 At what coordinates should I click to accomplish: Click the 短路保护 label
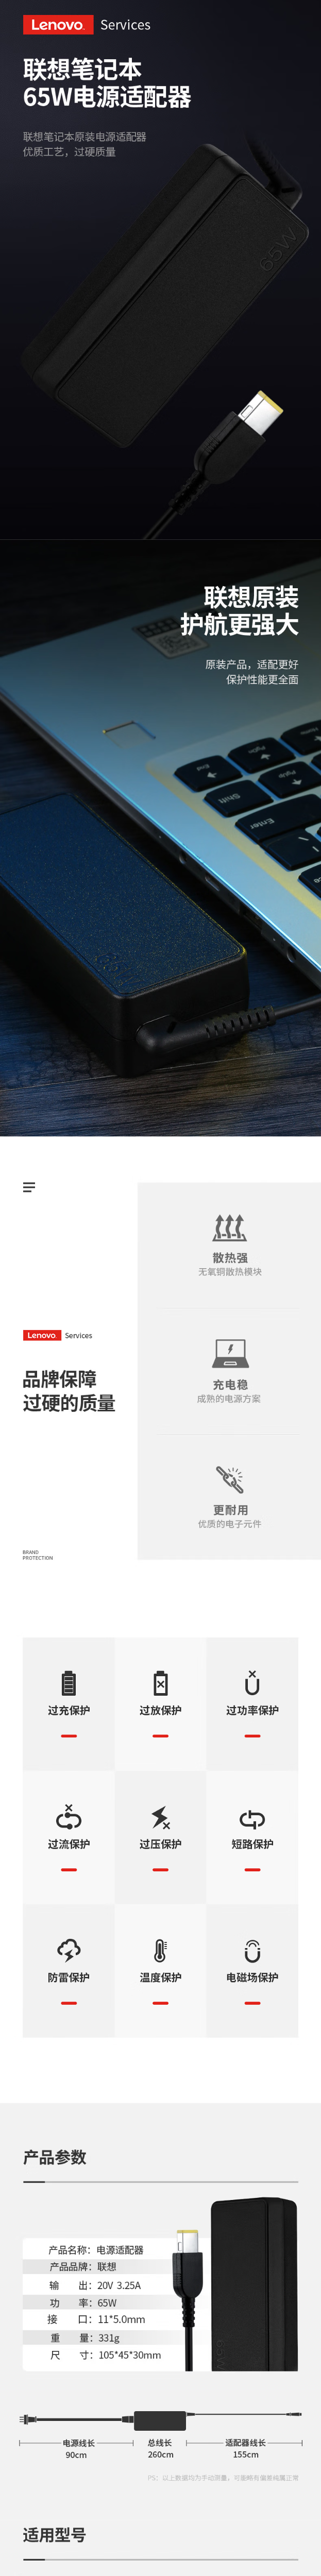pyautogui.click(x=252, y=1844)
